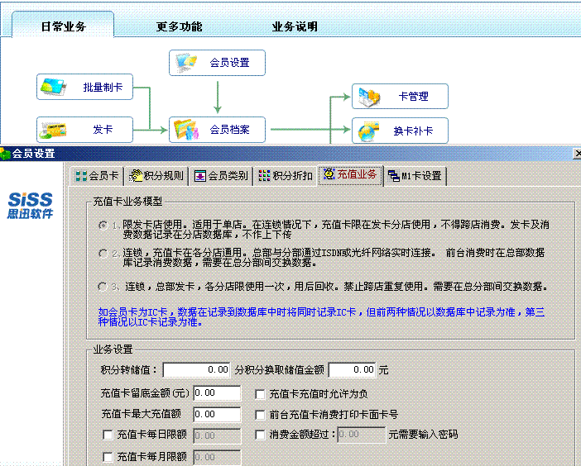Click the 卡管理 icon
Image resolution: width=581 pixels, height=466 pixels.
(x=369, y=97)
